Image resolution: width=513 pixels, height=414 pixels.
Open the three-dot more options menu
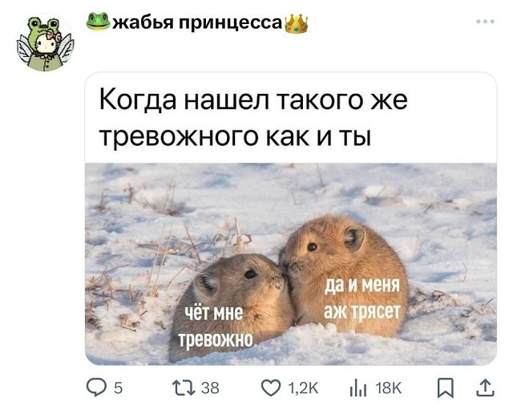coord(485,22)
